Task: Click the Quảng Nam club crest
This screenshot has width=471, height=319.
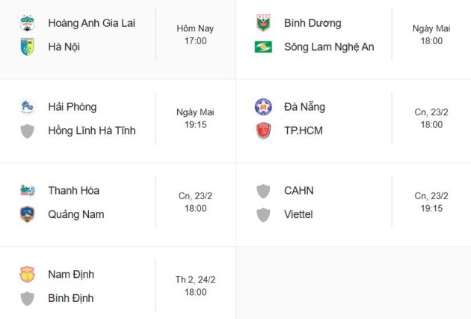Action: click(x=28, y=214)
